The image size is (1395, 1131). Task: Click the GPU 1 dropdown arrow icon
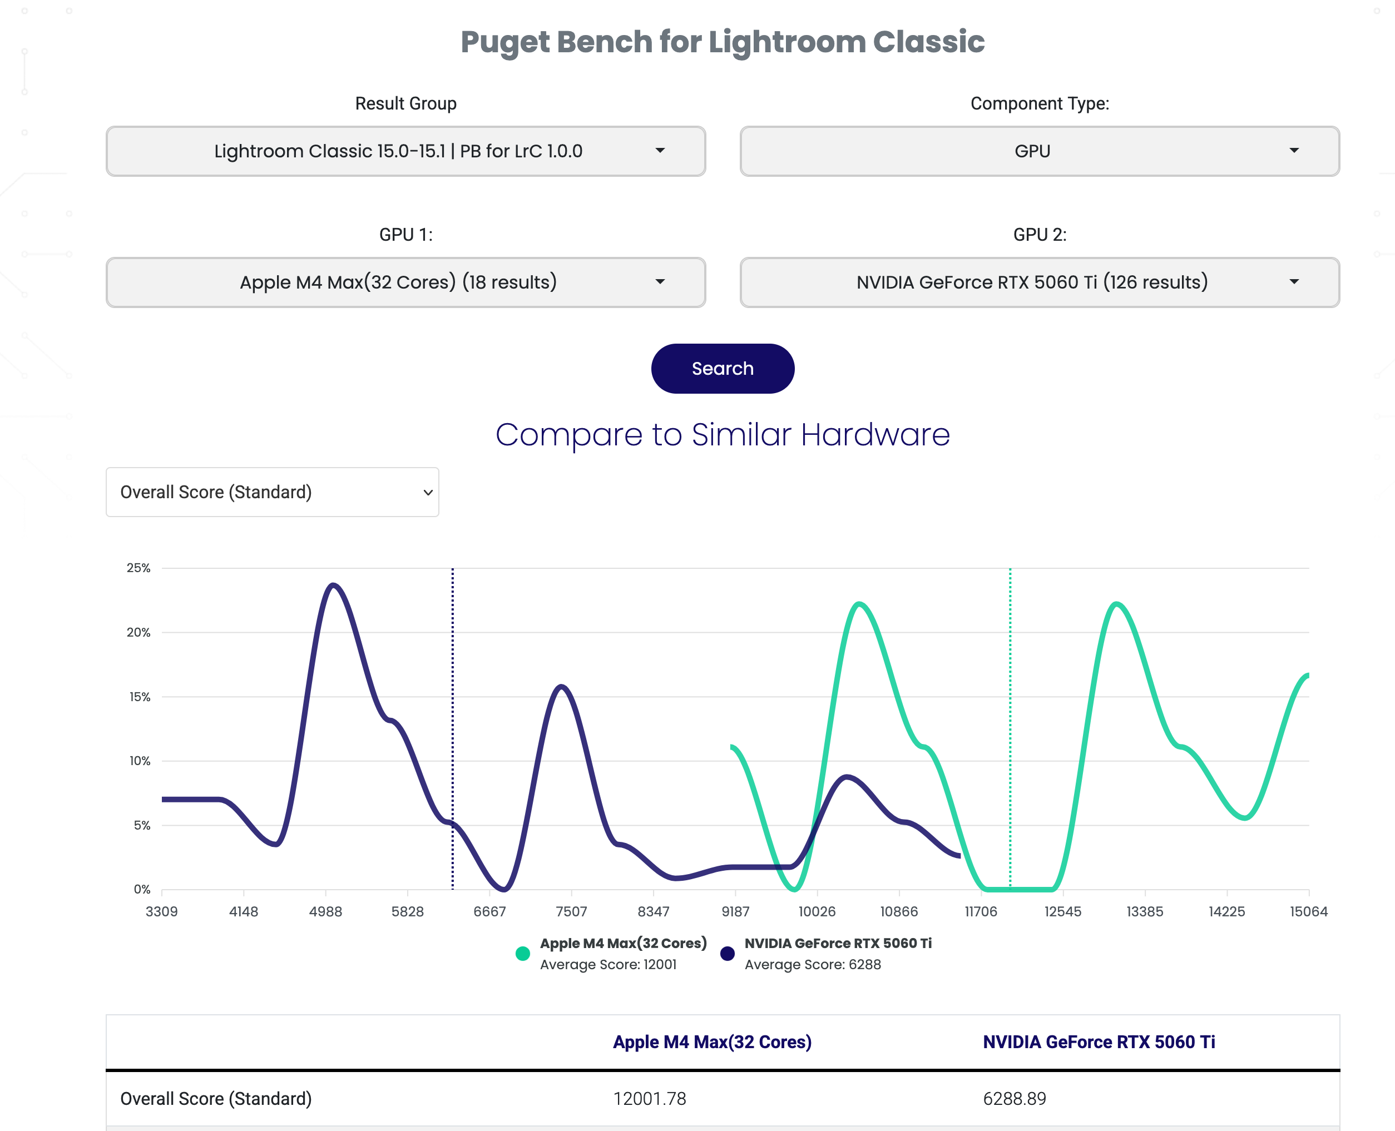660,282
